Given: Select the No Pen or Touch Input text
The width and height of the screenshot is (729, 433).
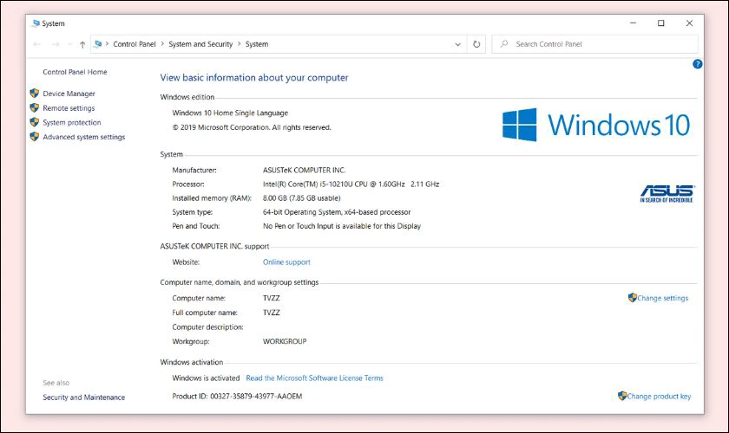Looking at the screenshot, I should (342, 226).
